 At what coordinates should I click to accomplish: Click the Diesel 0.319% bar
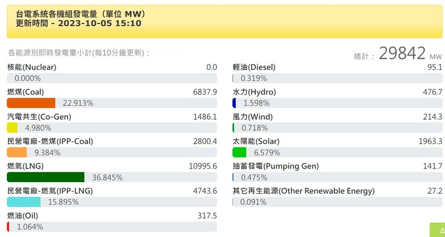337,78
